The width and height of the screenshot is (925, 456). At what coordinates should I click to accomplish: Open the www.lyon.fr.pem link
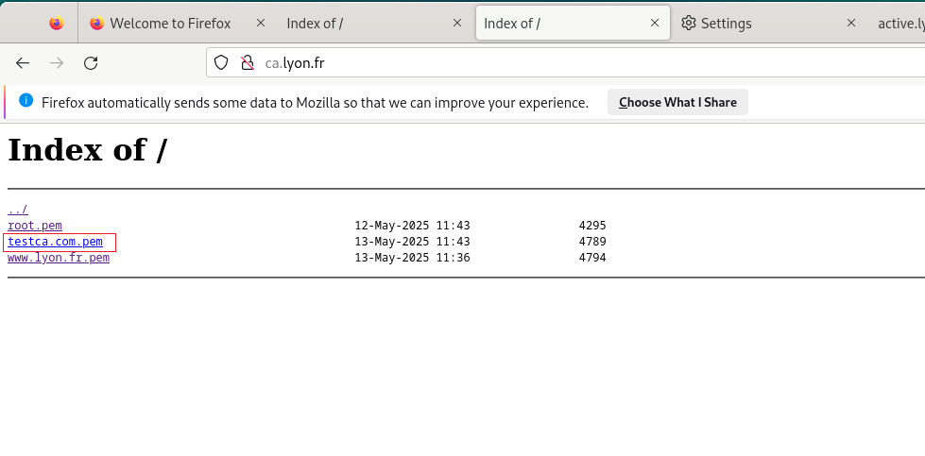[x=59, y=258]
